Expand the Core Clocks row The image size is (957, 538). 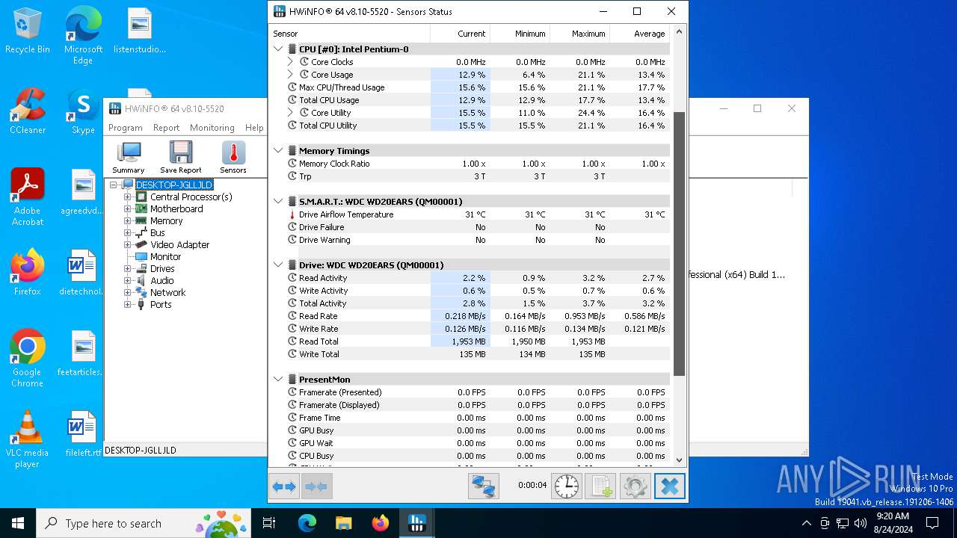(x=290, y=62)
